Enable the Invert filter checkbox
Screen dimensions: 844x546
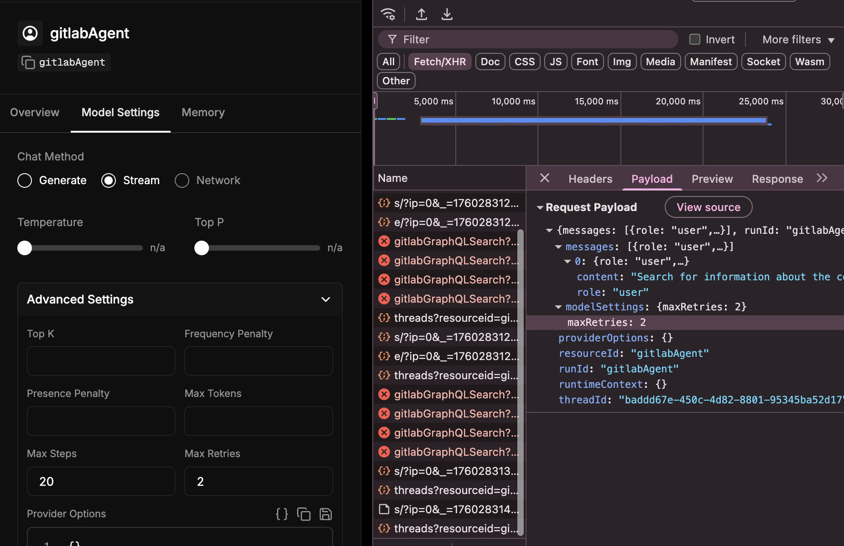click(695, 40)
